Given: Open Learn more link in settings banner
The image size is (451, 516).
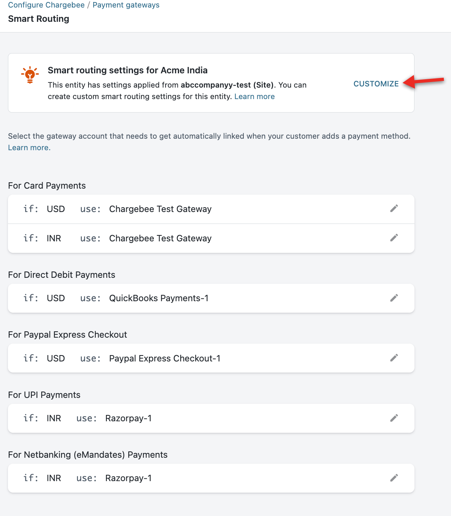Looking at the screenshot, I should (x=254, y=97).
